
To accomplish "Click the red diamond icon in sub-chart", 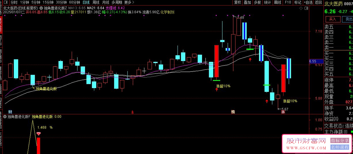I will [x=38, y=134].
